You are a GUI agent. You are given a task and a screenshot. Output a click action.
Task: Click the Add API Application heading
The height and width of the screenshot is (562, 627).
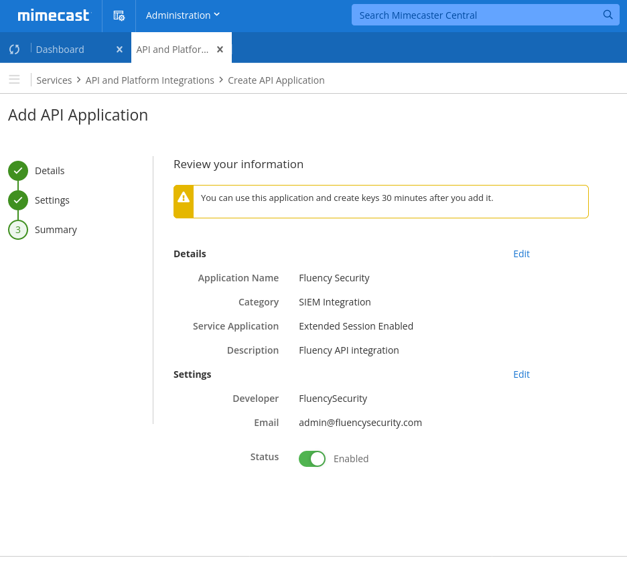pos(78,115)
